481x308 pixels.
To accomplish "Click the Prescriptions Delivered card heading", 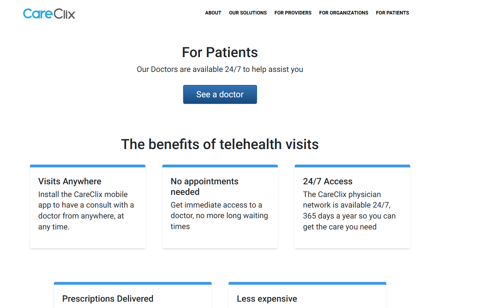I will [108, 299].
